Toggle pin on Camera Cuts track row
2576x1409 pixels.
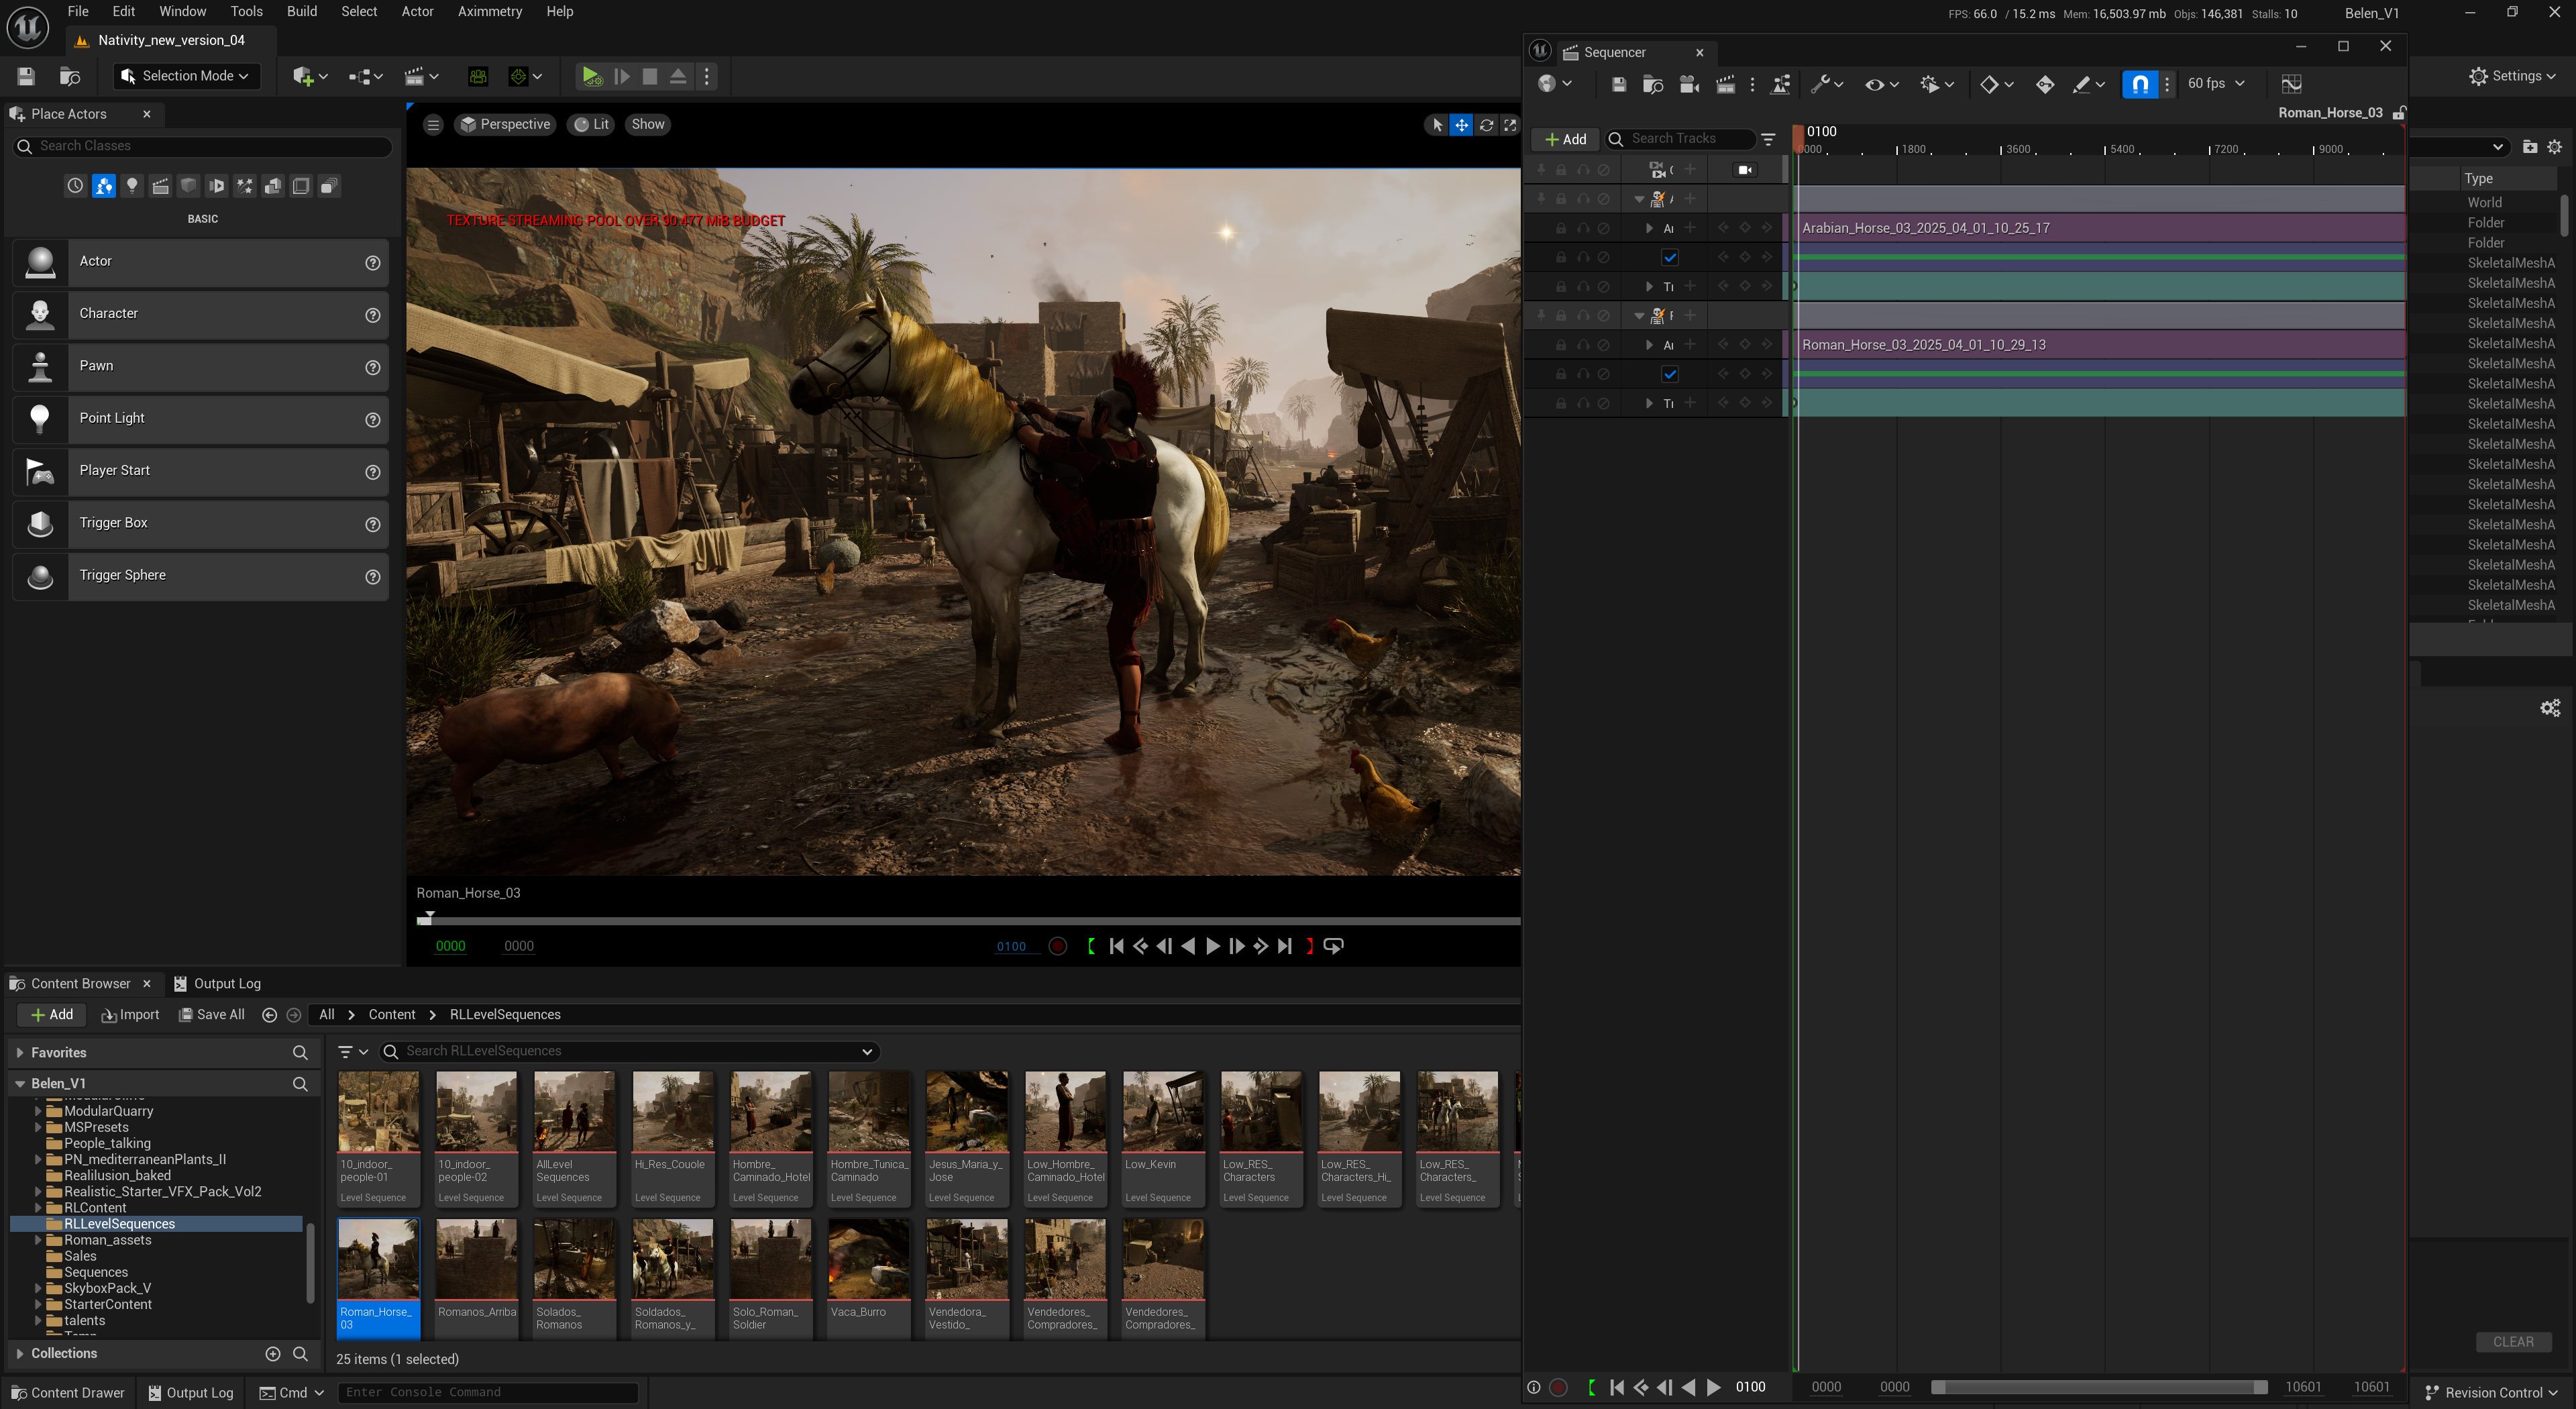point(1540,170)
